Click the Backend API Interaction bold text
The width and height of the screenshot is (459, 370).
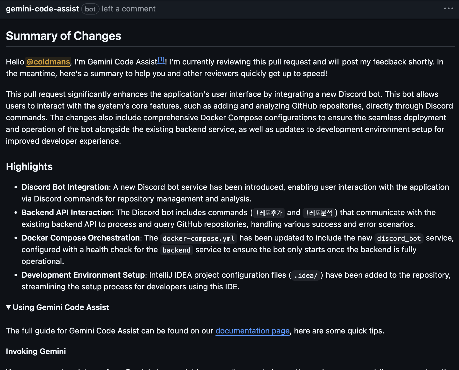click(66, 212)
